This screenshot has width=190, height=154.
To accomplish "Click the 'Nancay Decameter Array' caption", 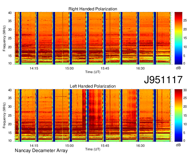I will click(x=41, y=150).
